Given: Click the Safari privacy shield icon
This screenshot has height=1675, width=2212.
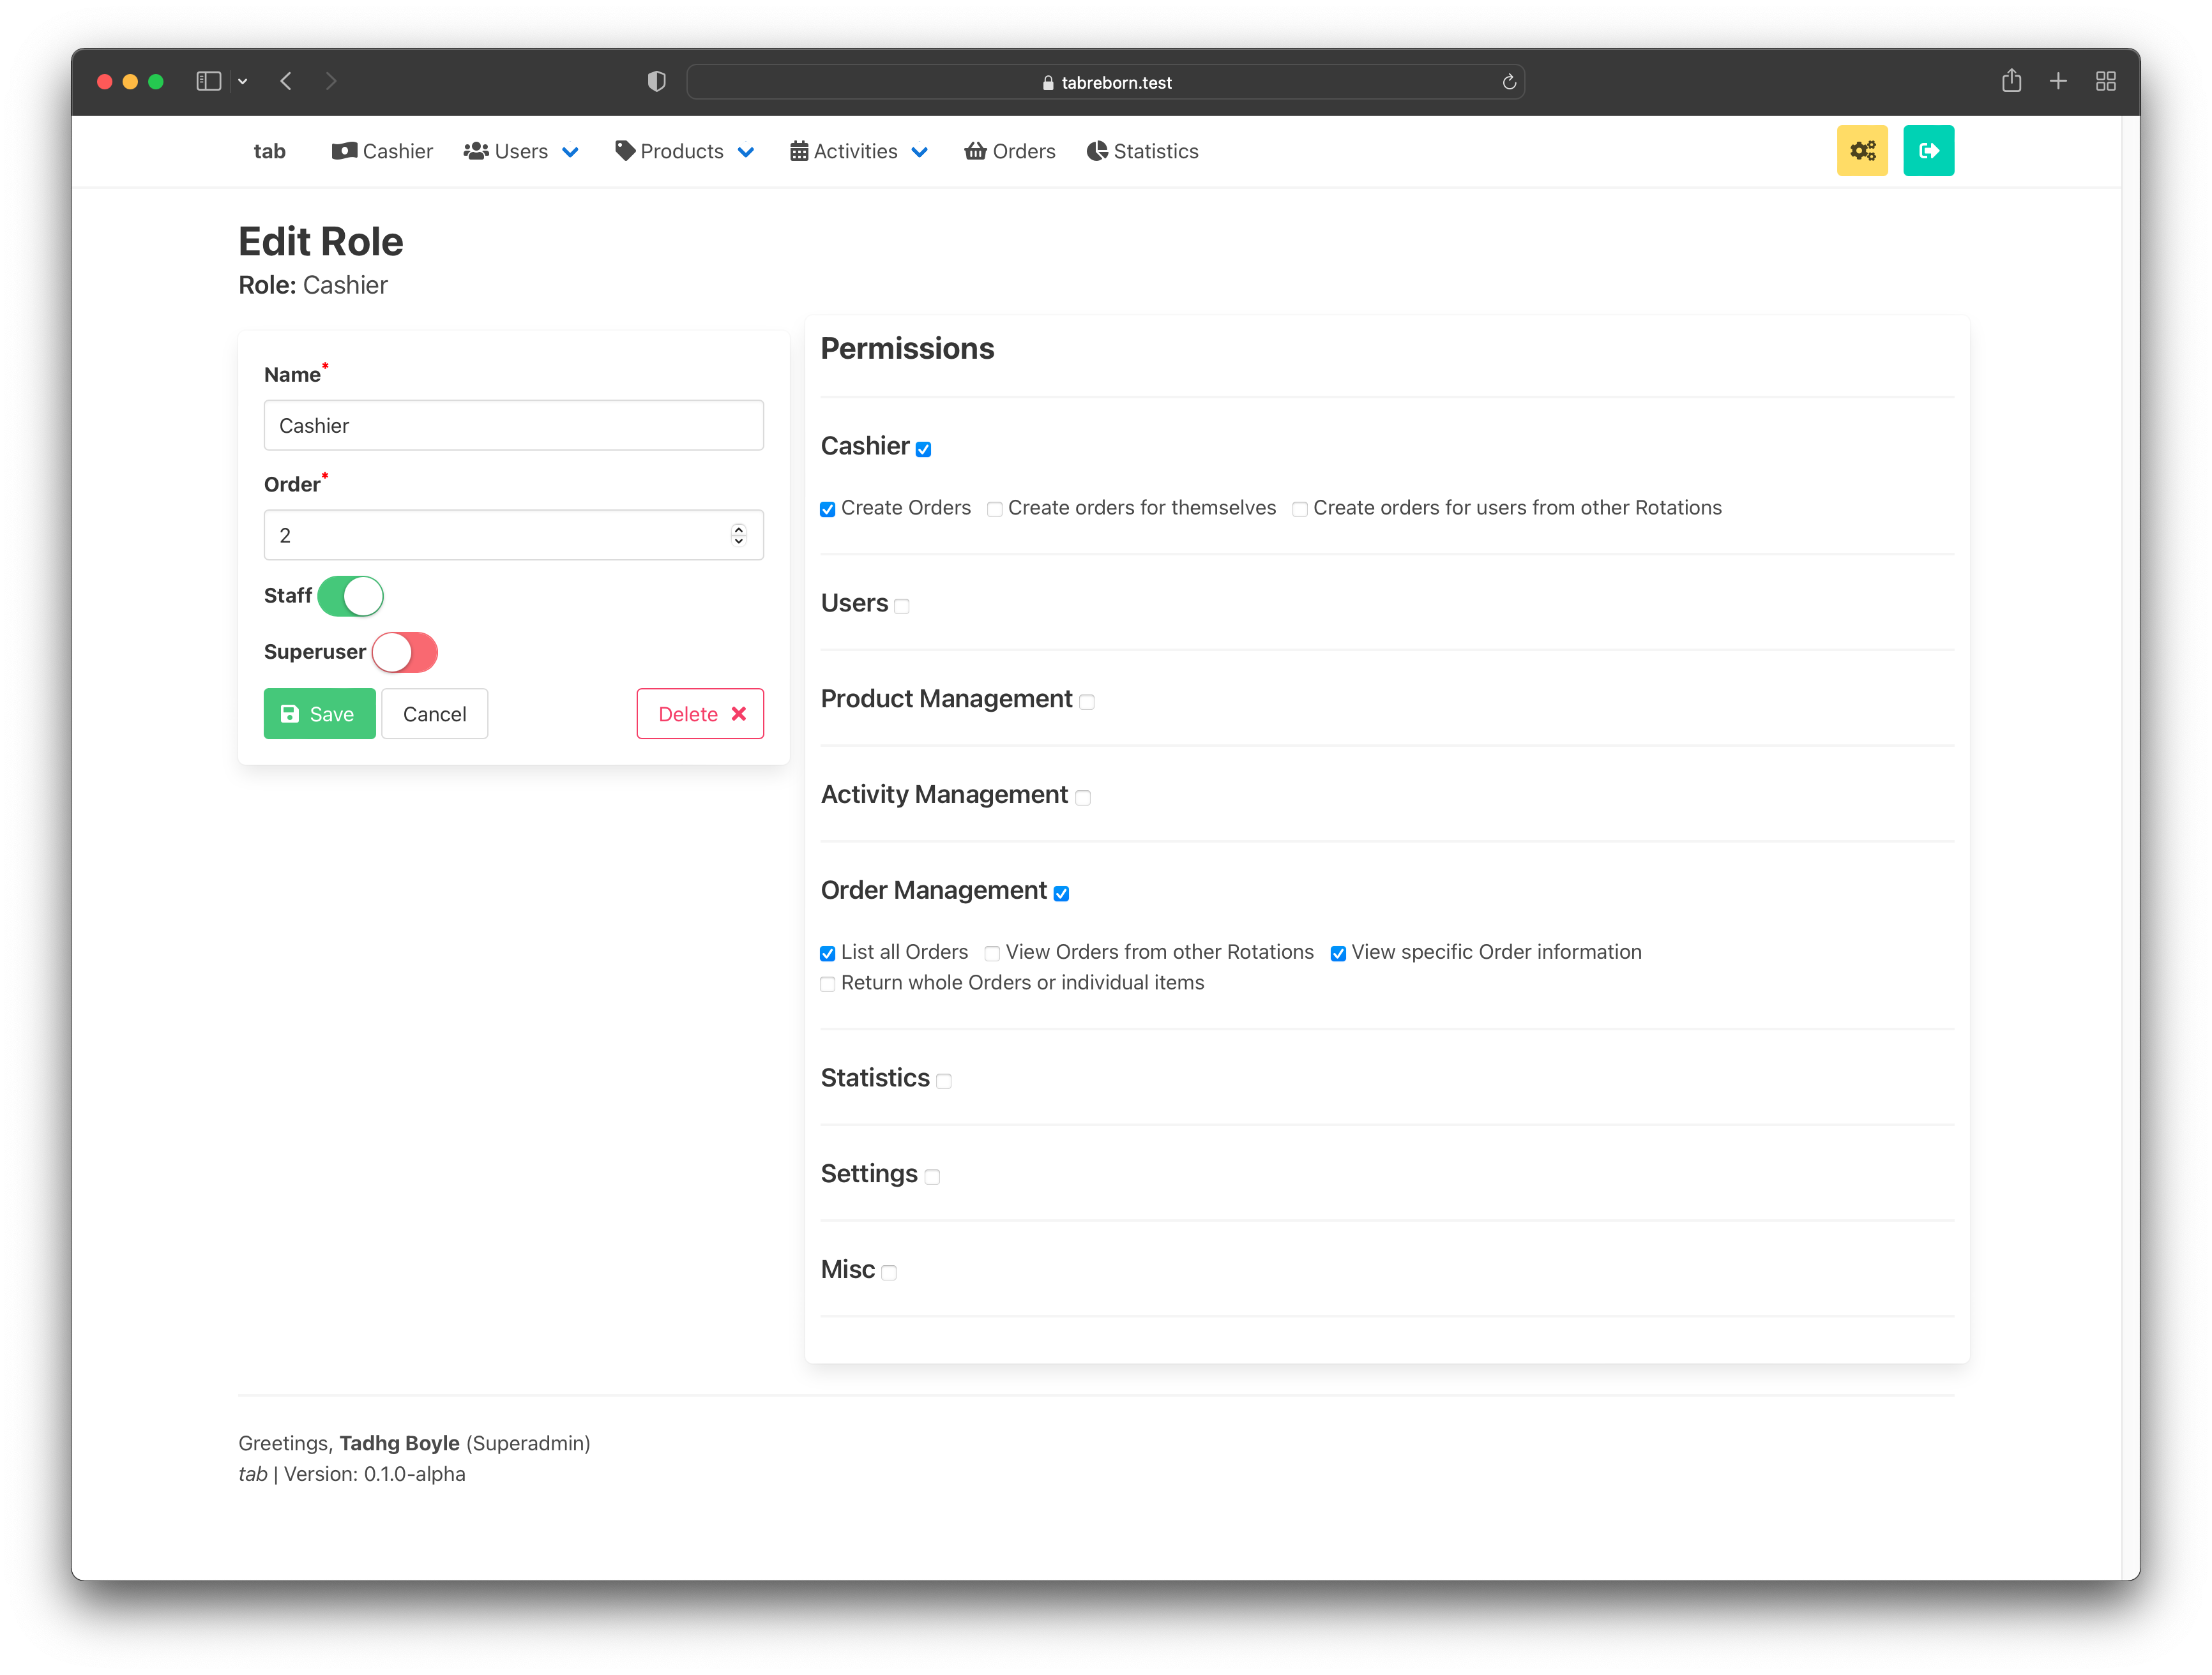Looking at the screenshot, I should (x=656, y=82).
